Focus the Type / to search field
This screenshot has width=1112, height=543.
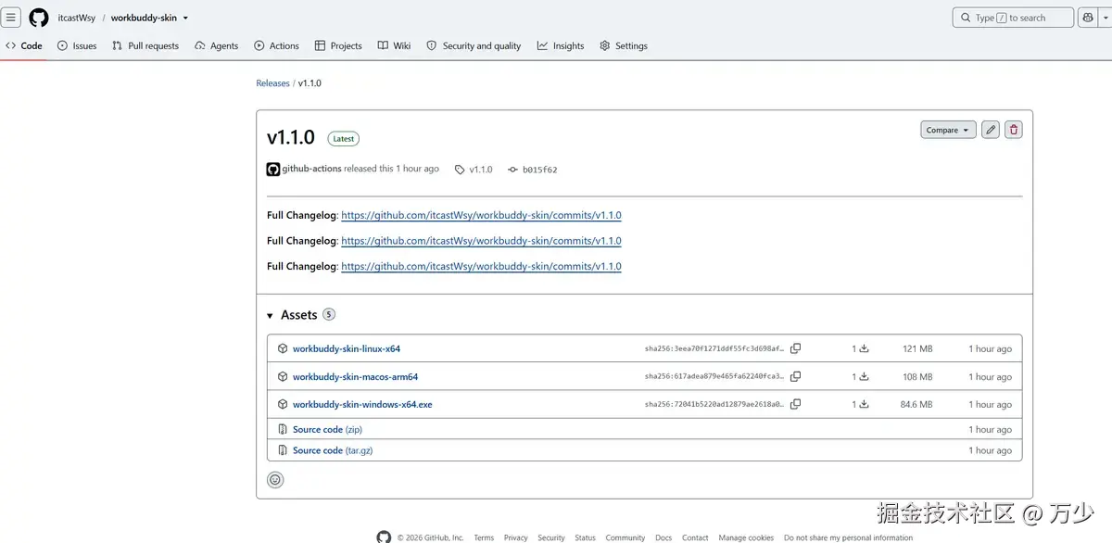1013,18
